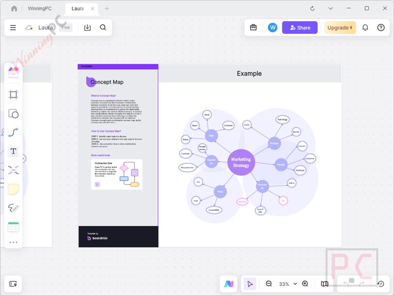Click the export download icon

pos(87,28)
